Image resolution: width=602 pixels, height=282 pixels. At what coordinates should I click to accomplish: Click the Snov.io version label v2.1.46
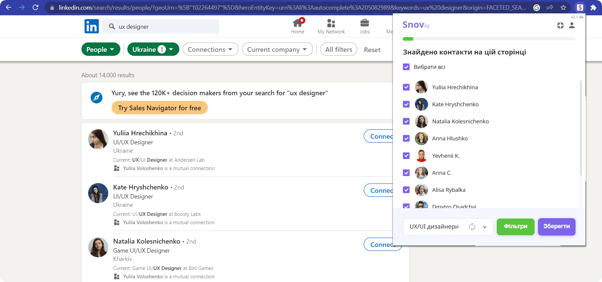pyautogui.click(x=577, y=17)
